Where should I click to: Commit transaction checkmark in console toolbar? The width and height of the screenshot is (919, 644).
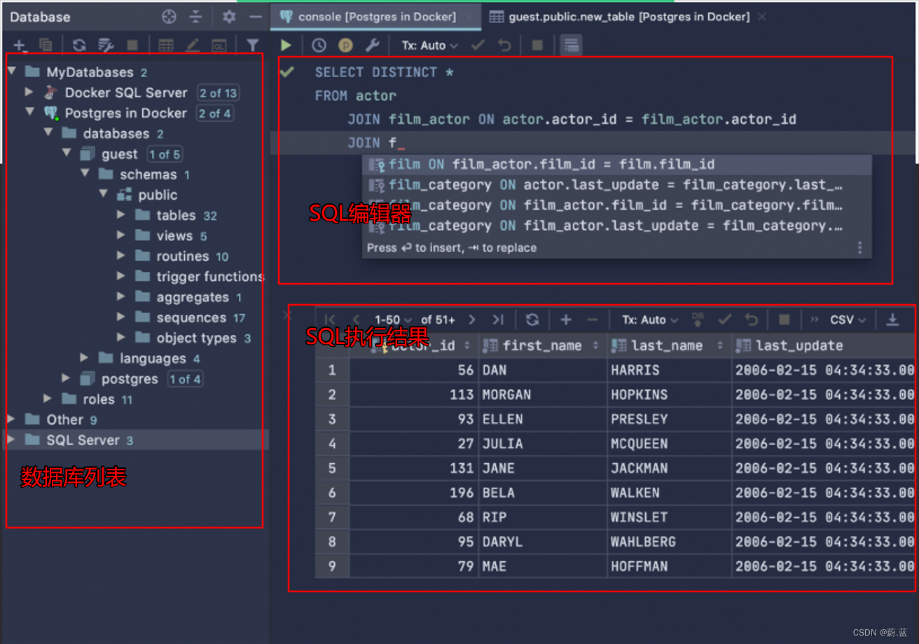pyautogui.click(x=478, y=46)
